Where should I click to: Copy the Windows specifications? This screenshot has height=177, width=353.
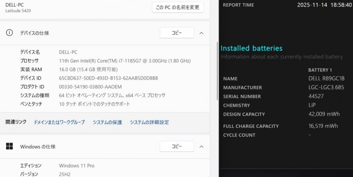tap(177, 146)
